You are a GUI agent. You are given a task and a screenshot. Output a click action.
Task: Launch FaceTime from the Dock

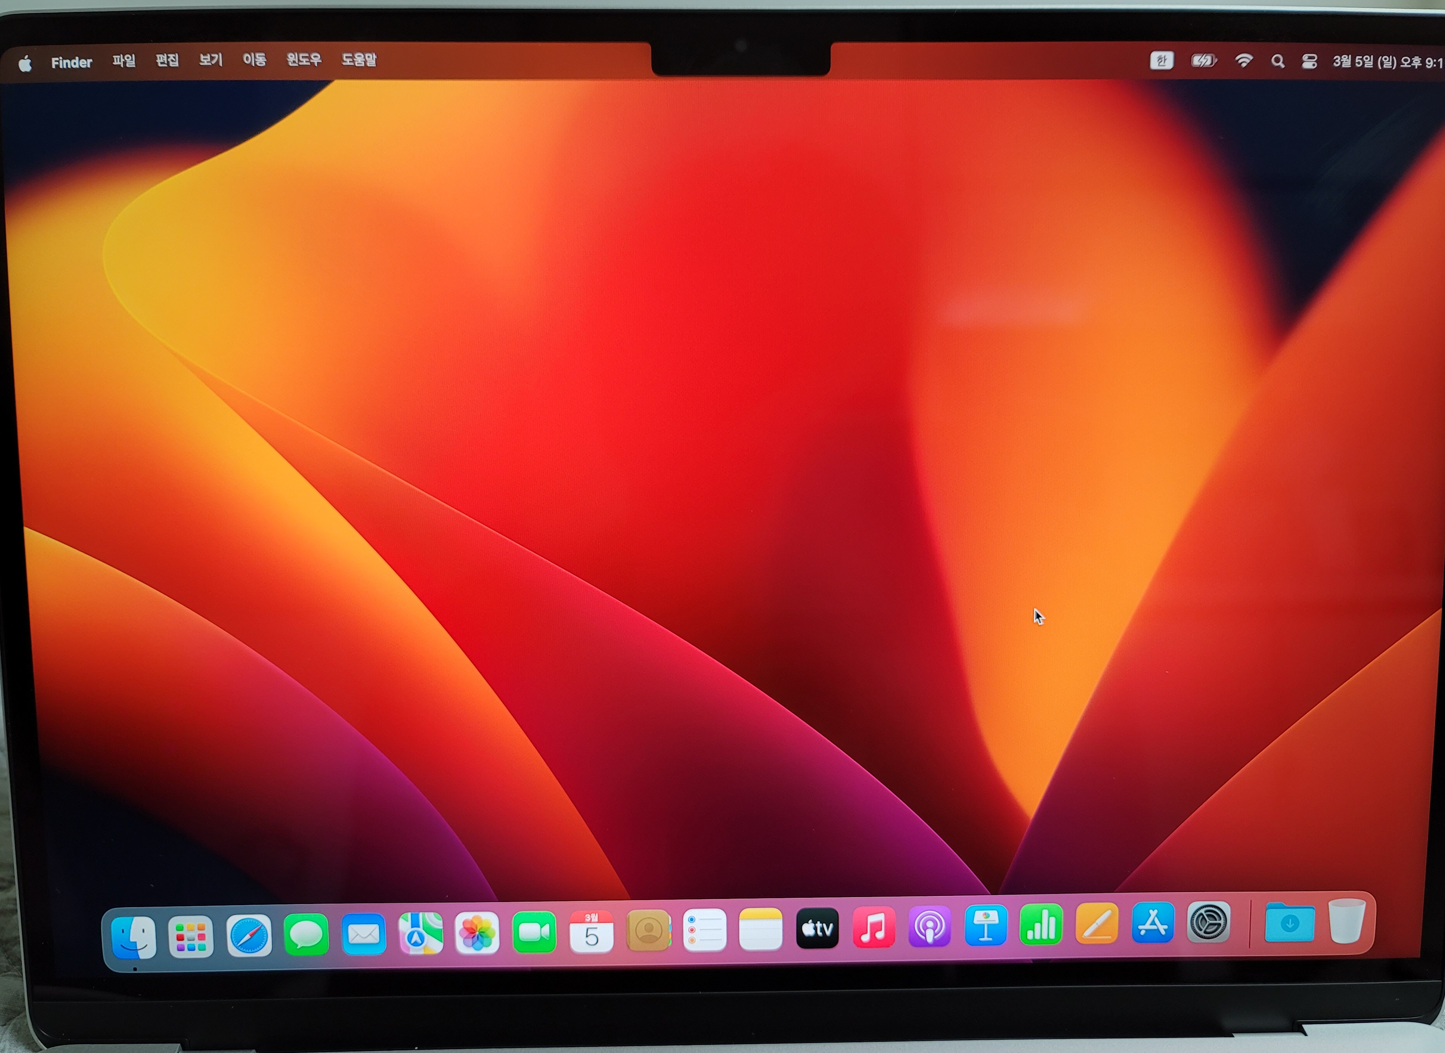(x=534, y=933)
